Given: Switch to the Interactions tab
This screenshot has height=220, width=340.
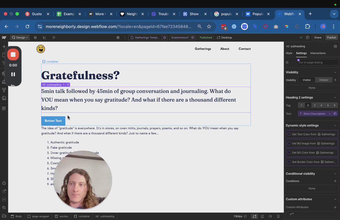Looking at the screenshot, I should (318, 53).
